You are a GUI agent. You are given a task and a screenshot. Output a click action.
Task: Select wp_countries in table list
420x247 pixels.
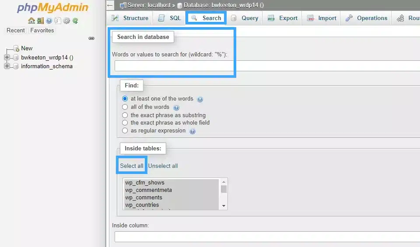[x=171, y=205]
